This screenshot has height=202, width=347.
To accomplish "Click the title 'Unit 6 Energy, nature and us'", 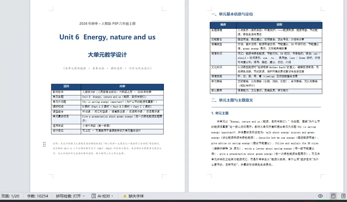I will pyautogui.click(x=107, y=37).
